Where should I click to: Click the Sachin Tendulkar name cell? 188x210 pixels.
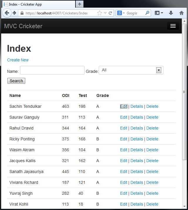coord(26,106)
